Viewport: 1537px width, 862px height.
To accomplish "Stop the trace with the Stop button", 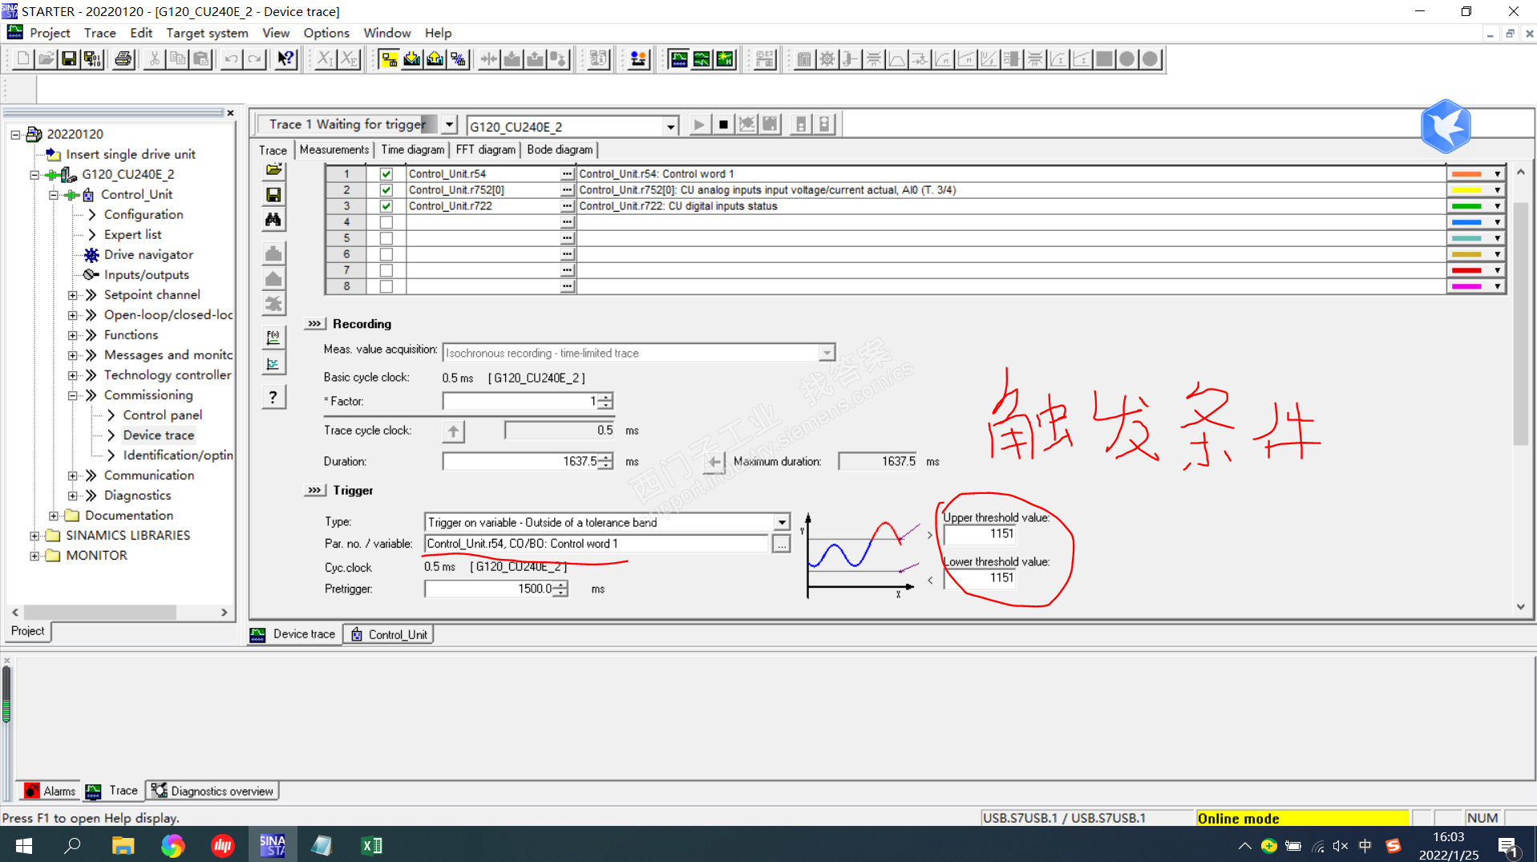I will [723, 124].
